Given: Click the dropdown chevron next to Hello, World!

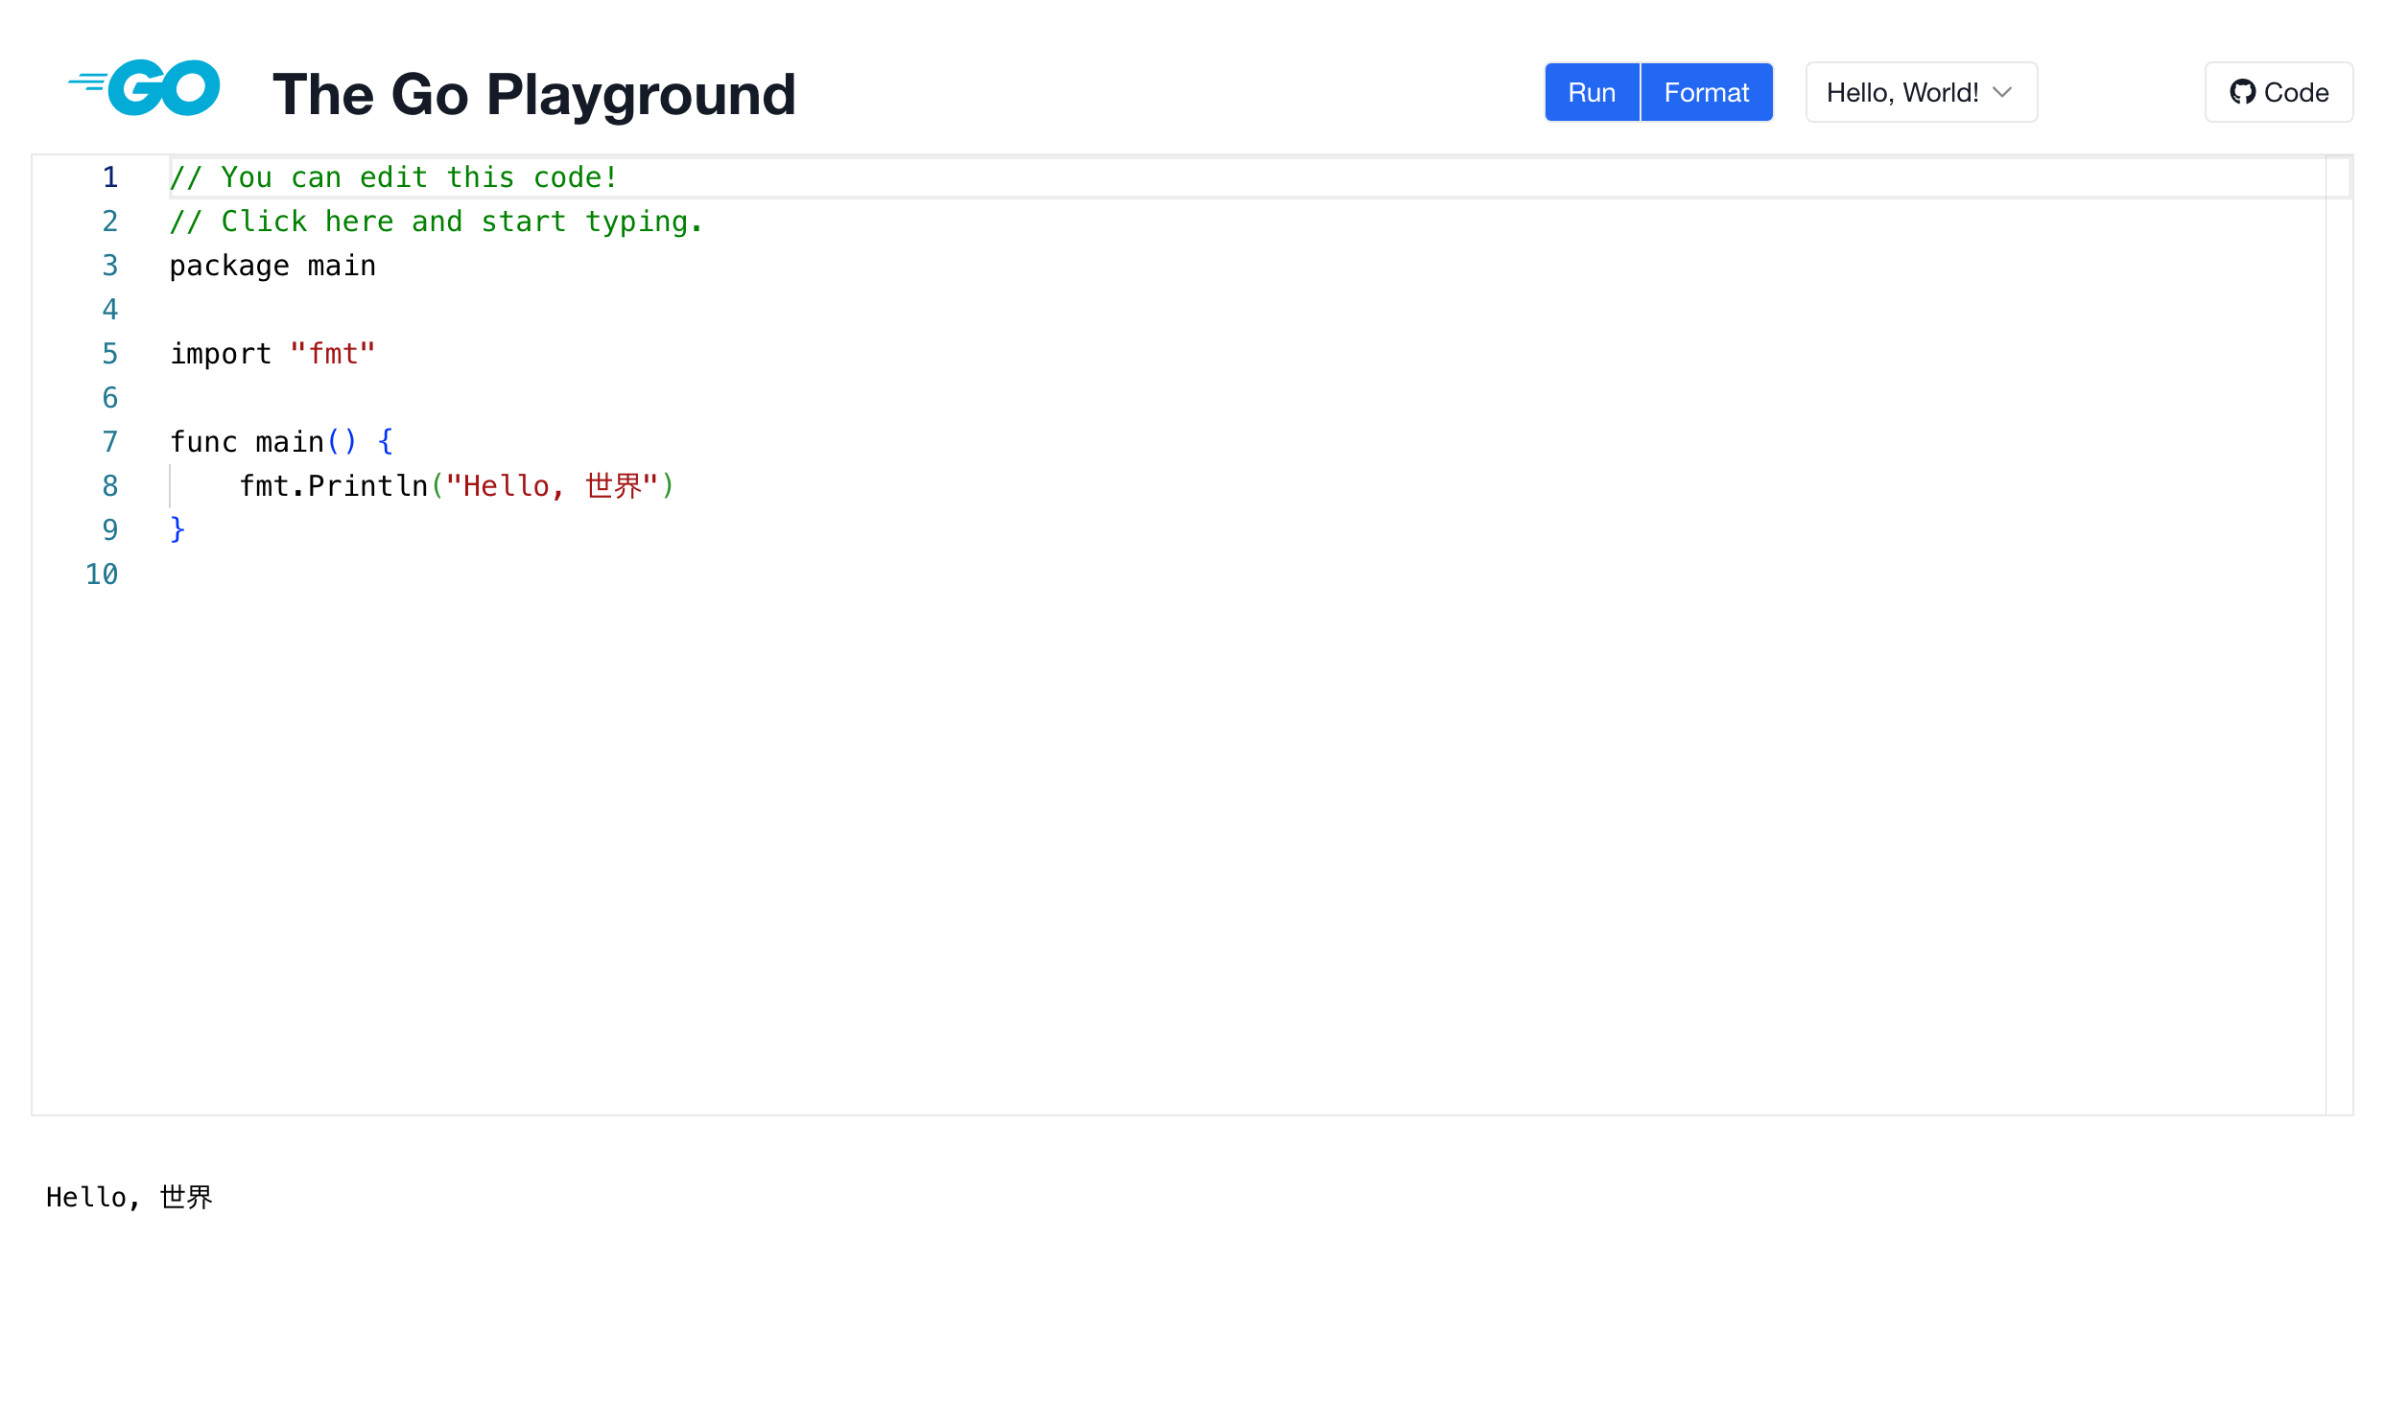Looking at the screenshot, I should 2002,92.
